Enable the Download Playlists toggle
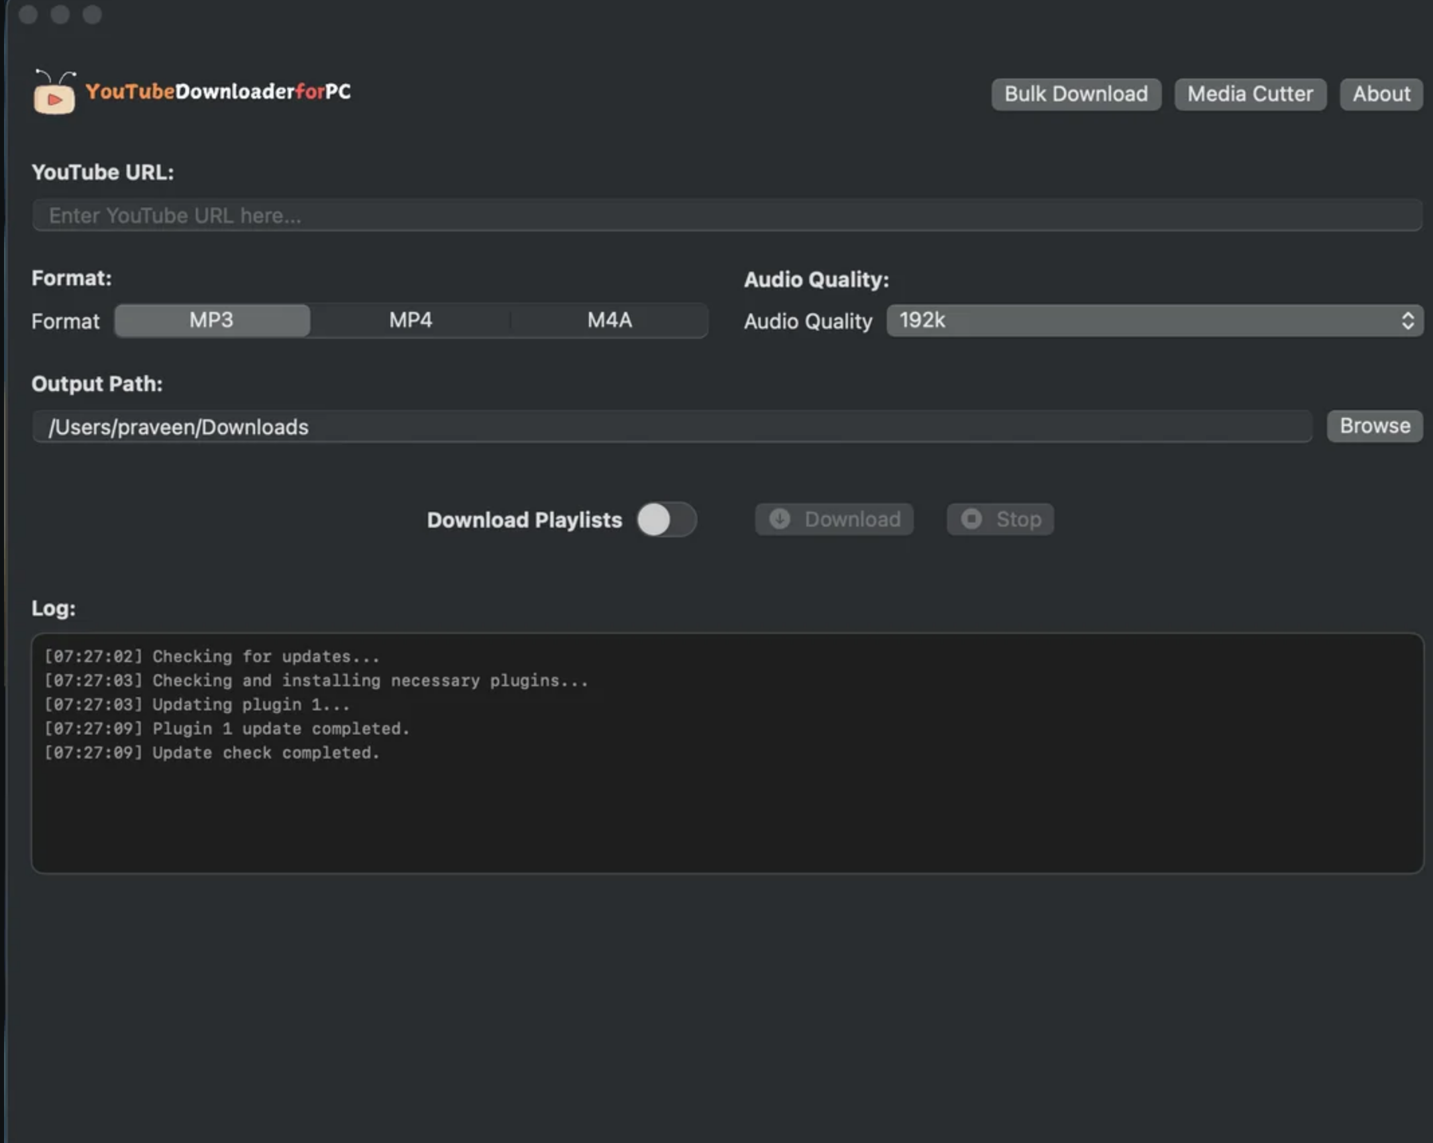This screenshot has width=1433, height=1143. click(666, 519)
